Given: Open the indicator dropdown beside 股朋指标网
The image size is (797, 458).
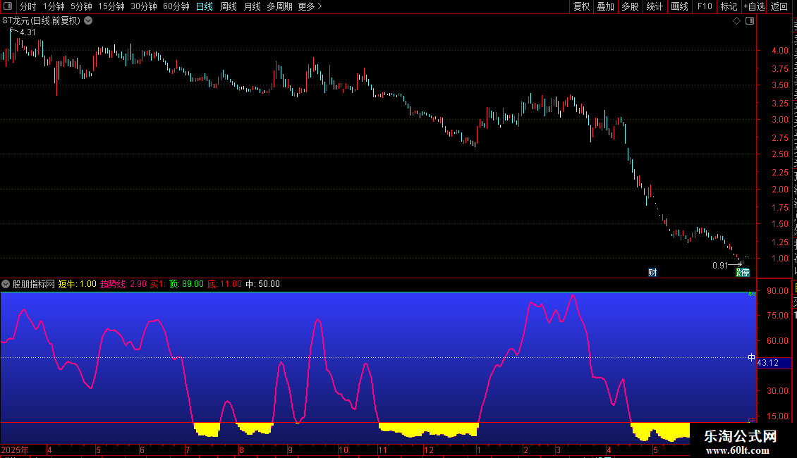Looking at the screenshot, I should pos(6,284).
